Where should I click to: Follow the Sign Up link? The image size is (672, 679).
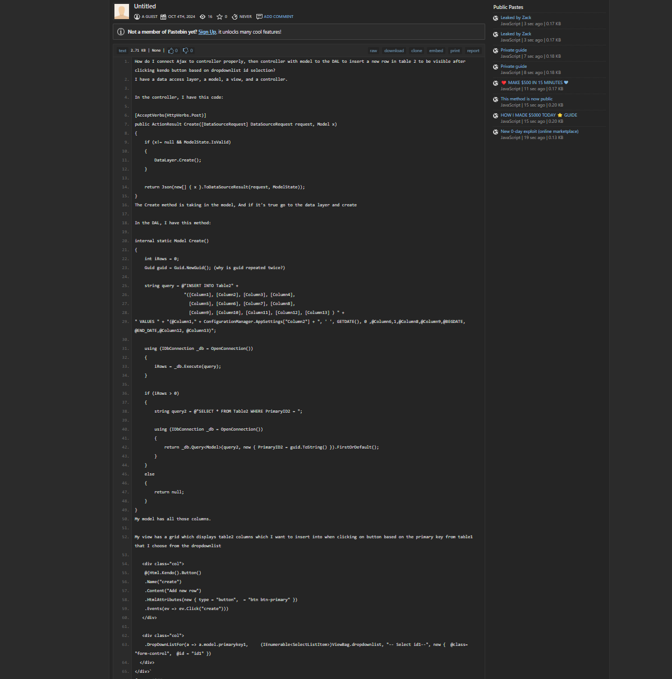click(207, 32)
